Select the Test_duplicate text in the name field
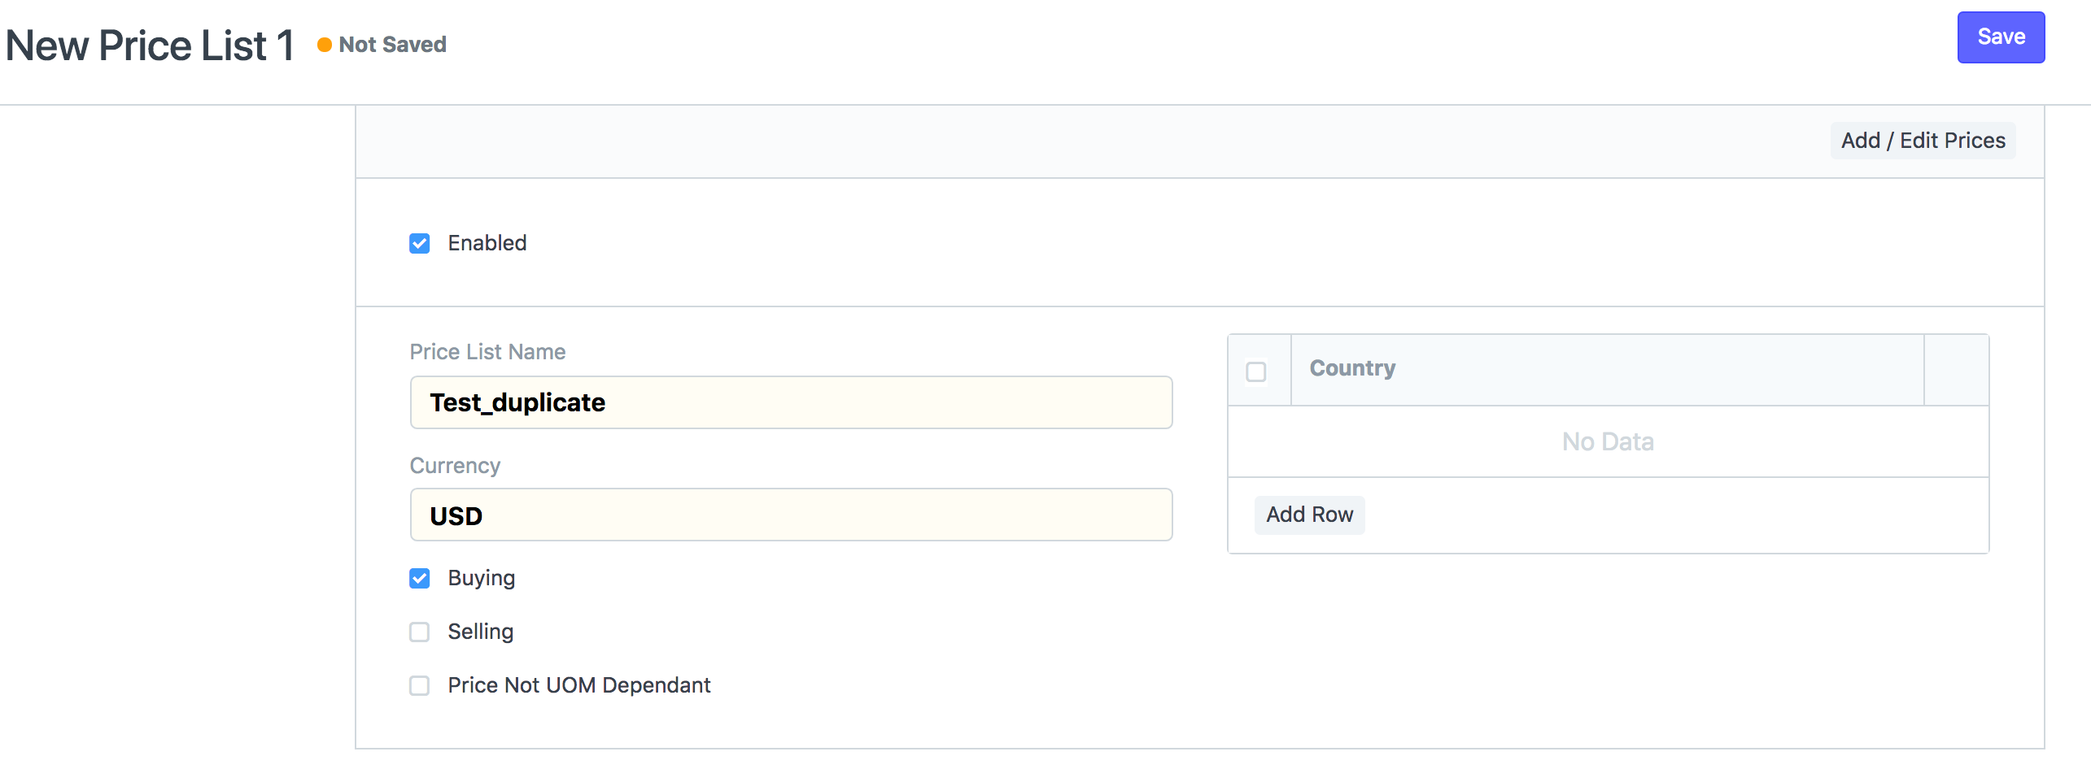This screenshot has height=782, width=2091. click(x=517, y=402)
